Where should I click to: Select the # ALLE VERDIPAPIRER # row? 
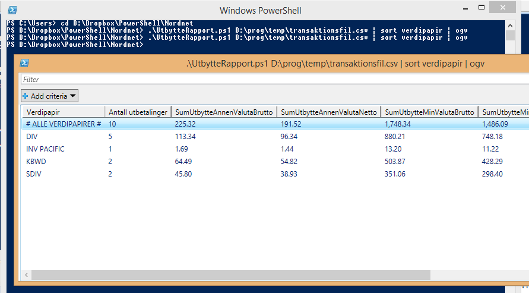tap(64, 124)
